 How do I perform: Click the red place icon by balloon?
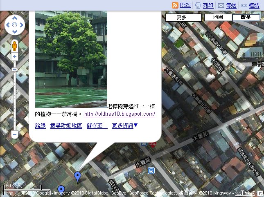(x=153, y=145)
